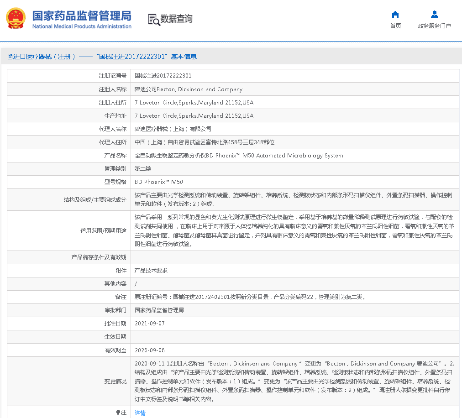This screenshot has width=462, height=418.
Task: Select the 生效日期 row label
Action: coord(115,337)
